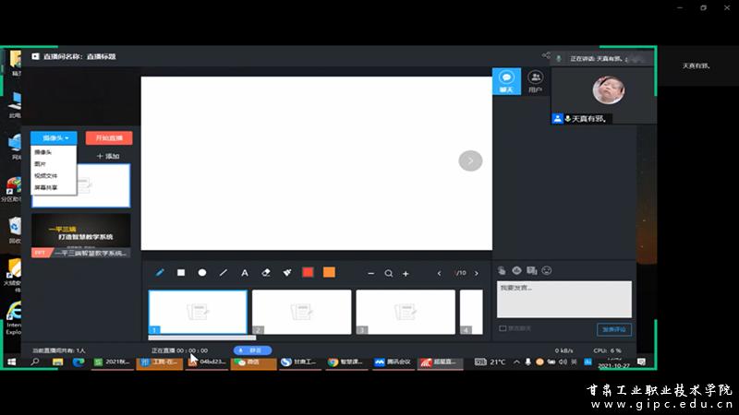
Task: Click the 发表评论 button
Action: tap(614, 329)
